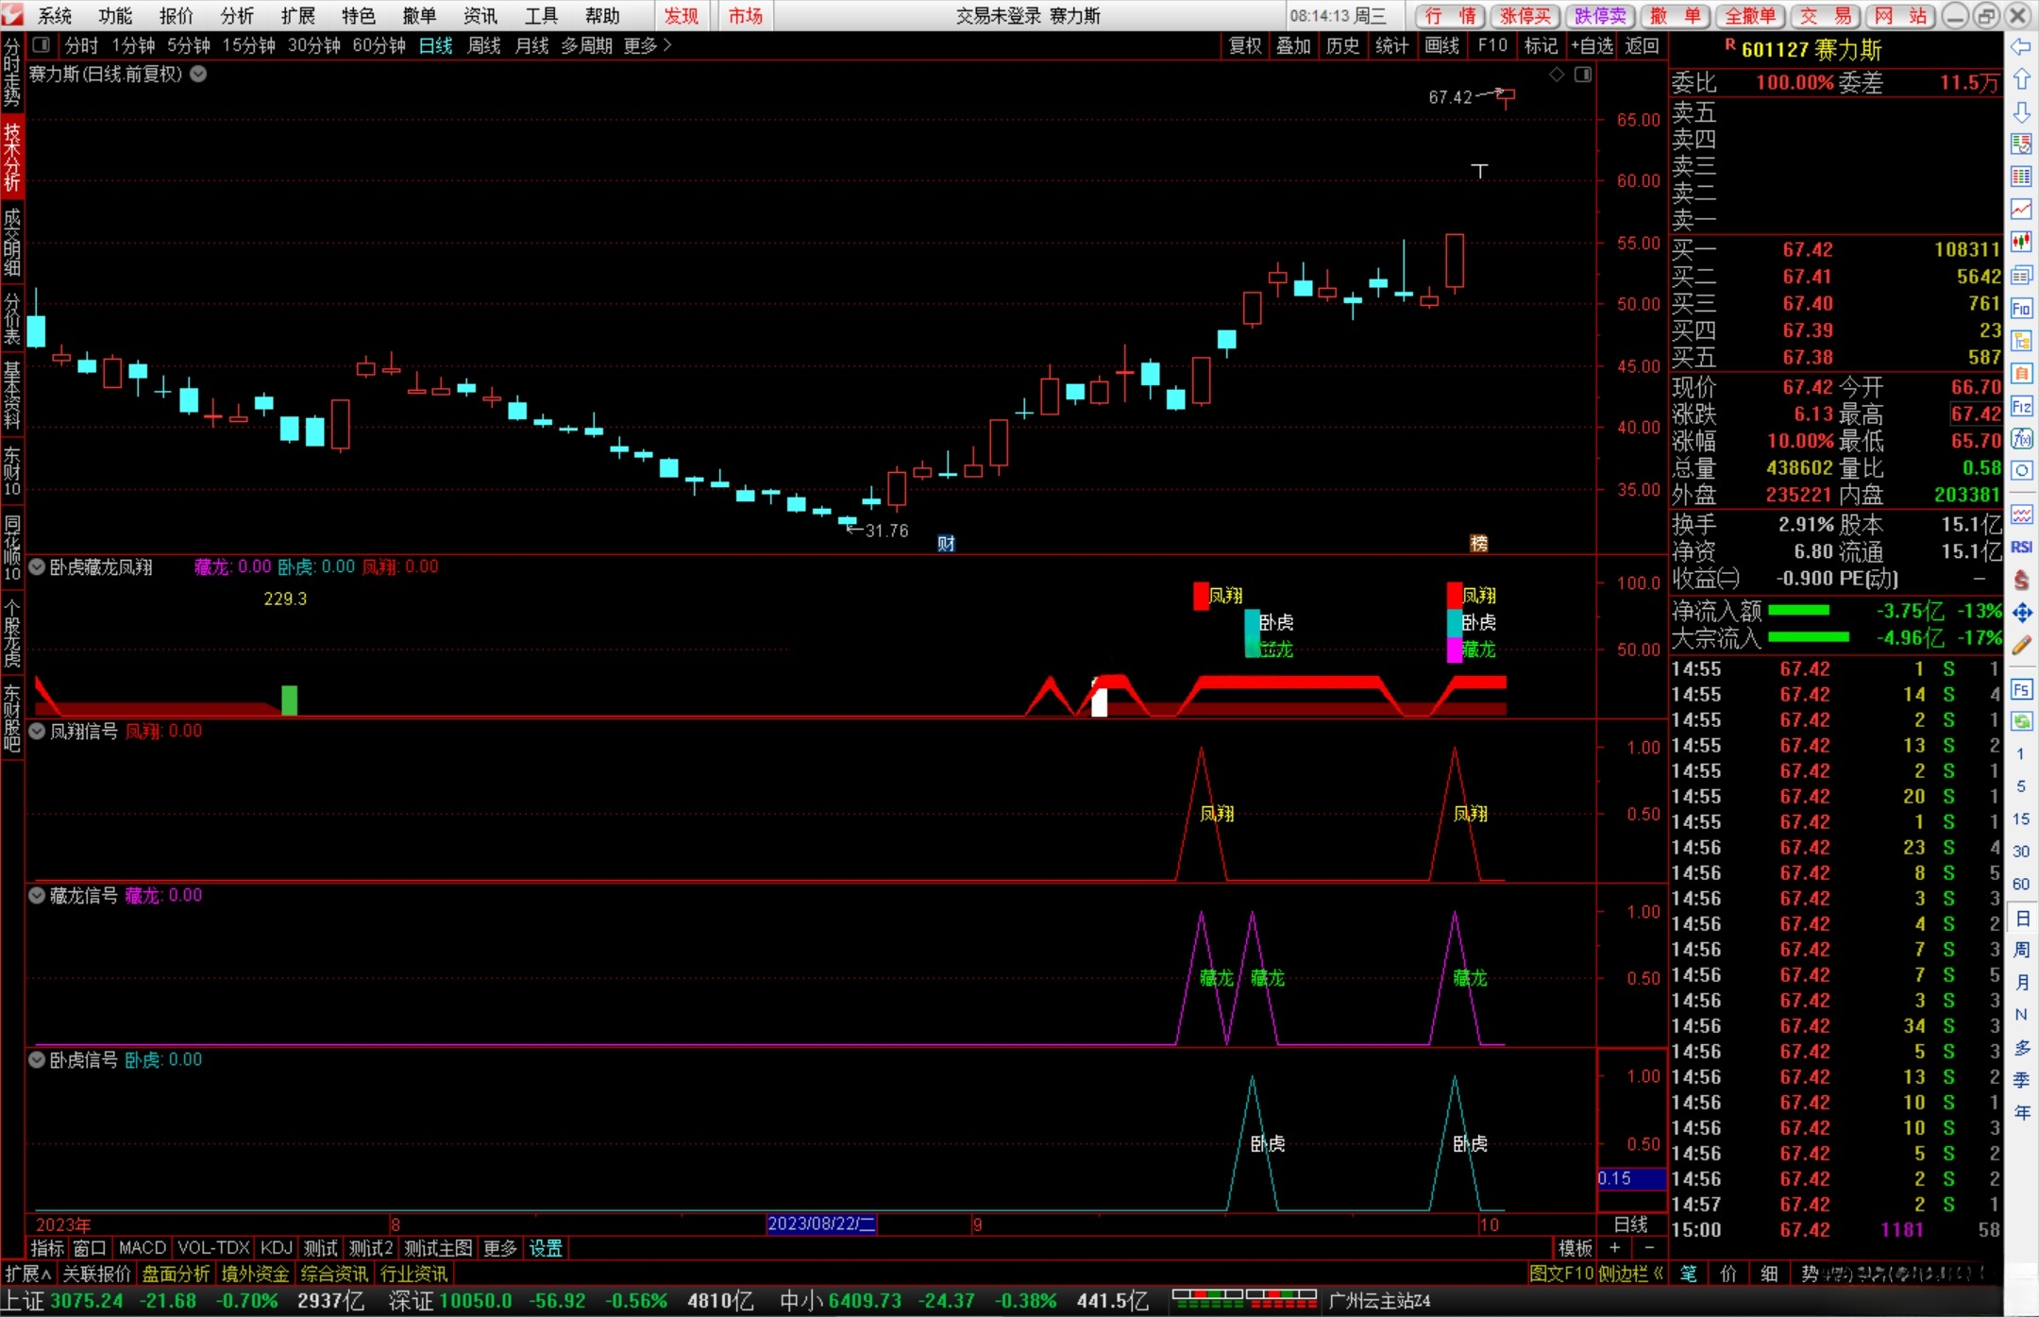Click the back arrow icon in right sidebar

click(x=2021, y=47)
